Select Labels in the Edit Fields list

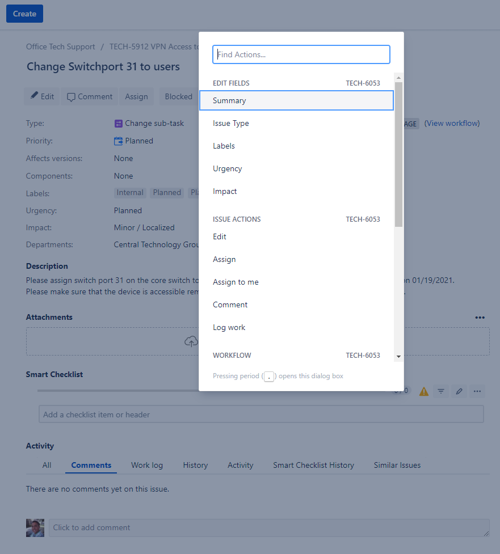coord(296,146)
